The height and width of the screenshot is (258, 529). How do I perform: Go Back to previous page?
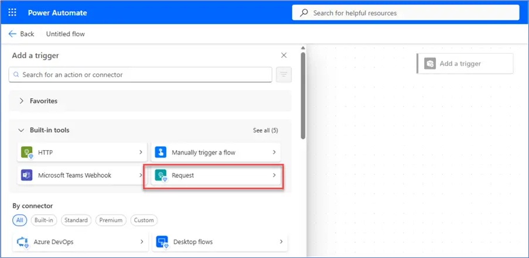(21, 34)
